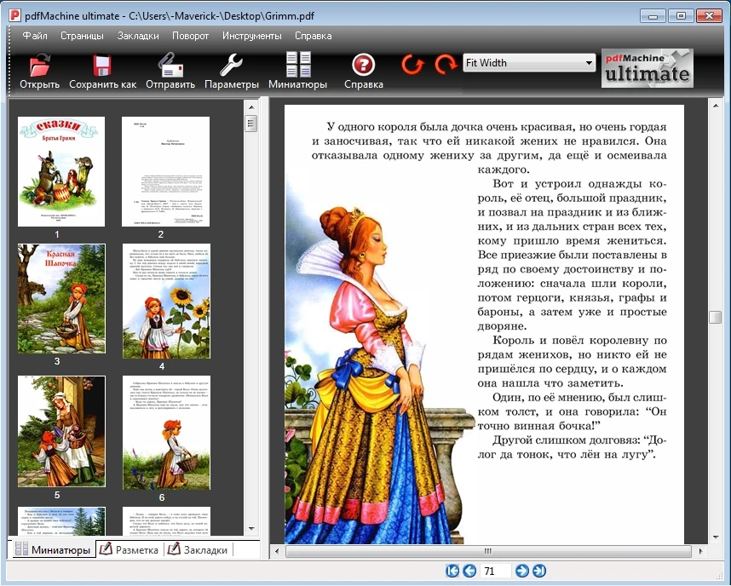This screenshot has height=586, width=731.
Task: Expand the Fit Width zoom dropdown
Action: [x=589, y=62]
